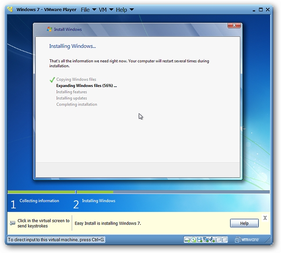
Task: Click 'Click in the virtual screen to send keystrokes' text
Action: (x=43, y=223)
